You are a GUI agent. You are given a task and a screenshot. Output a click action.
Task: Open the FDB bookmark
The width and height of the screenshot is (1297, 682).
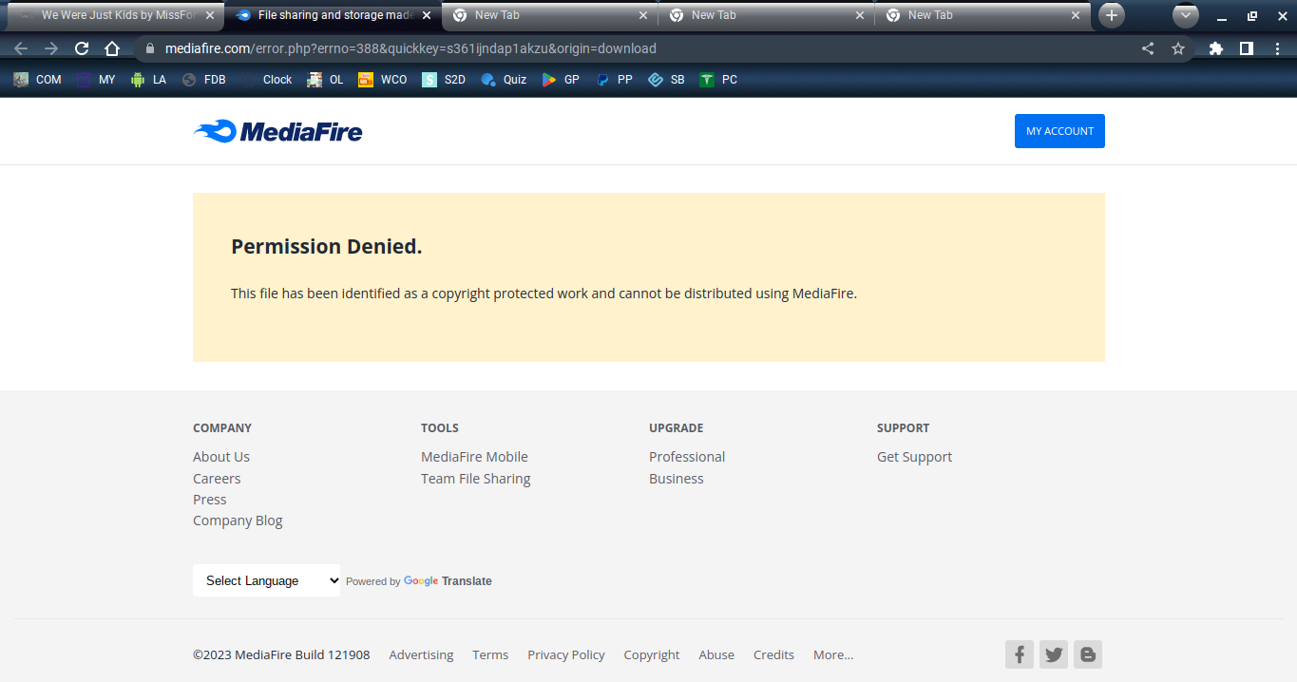pyautogui.click(x=203, y=80)
